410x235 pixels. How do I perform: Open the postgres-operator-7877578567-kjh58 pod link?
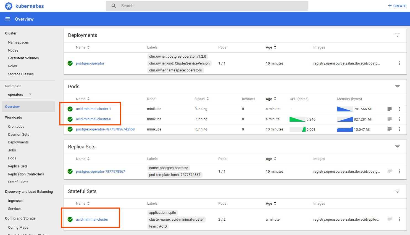pos(105,129)
